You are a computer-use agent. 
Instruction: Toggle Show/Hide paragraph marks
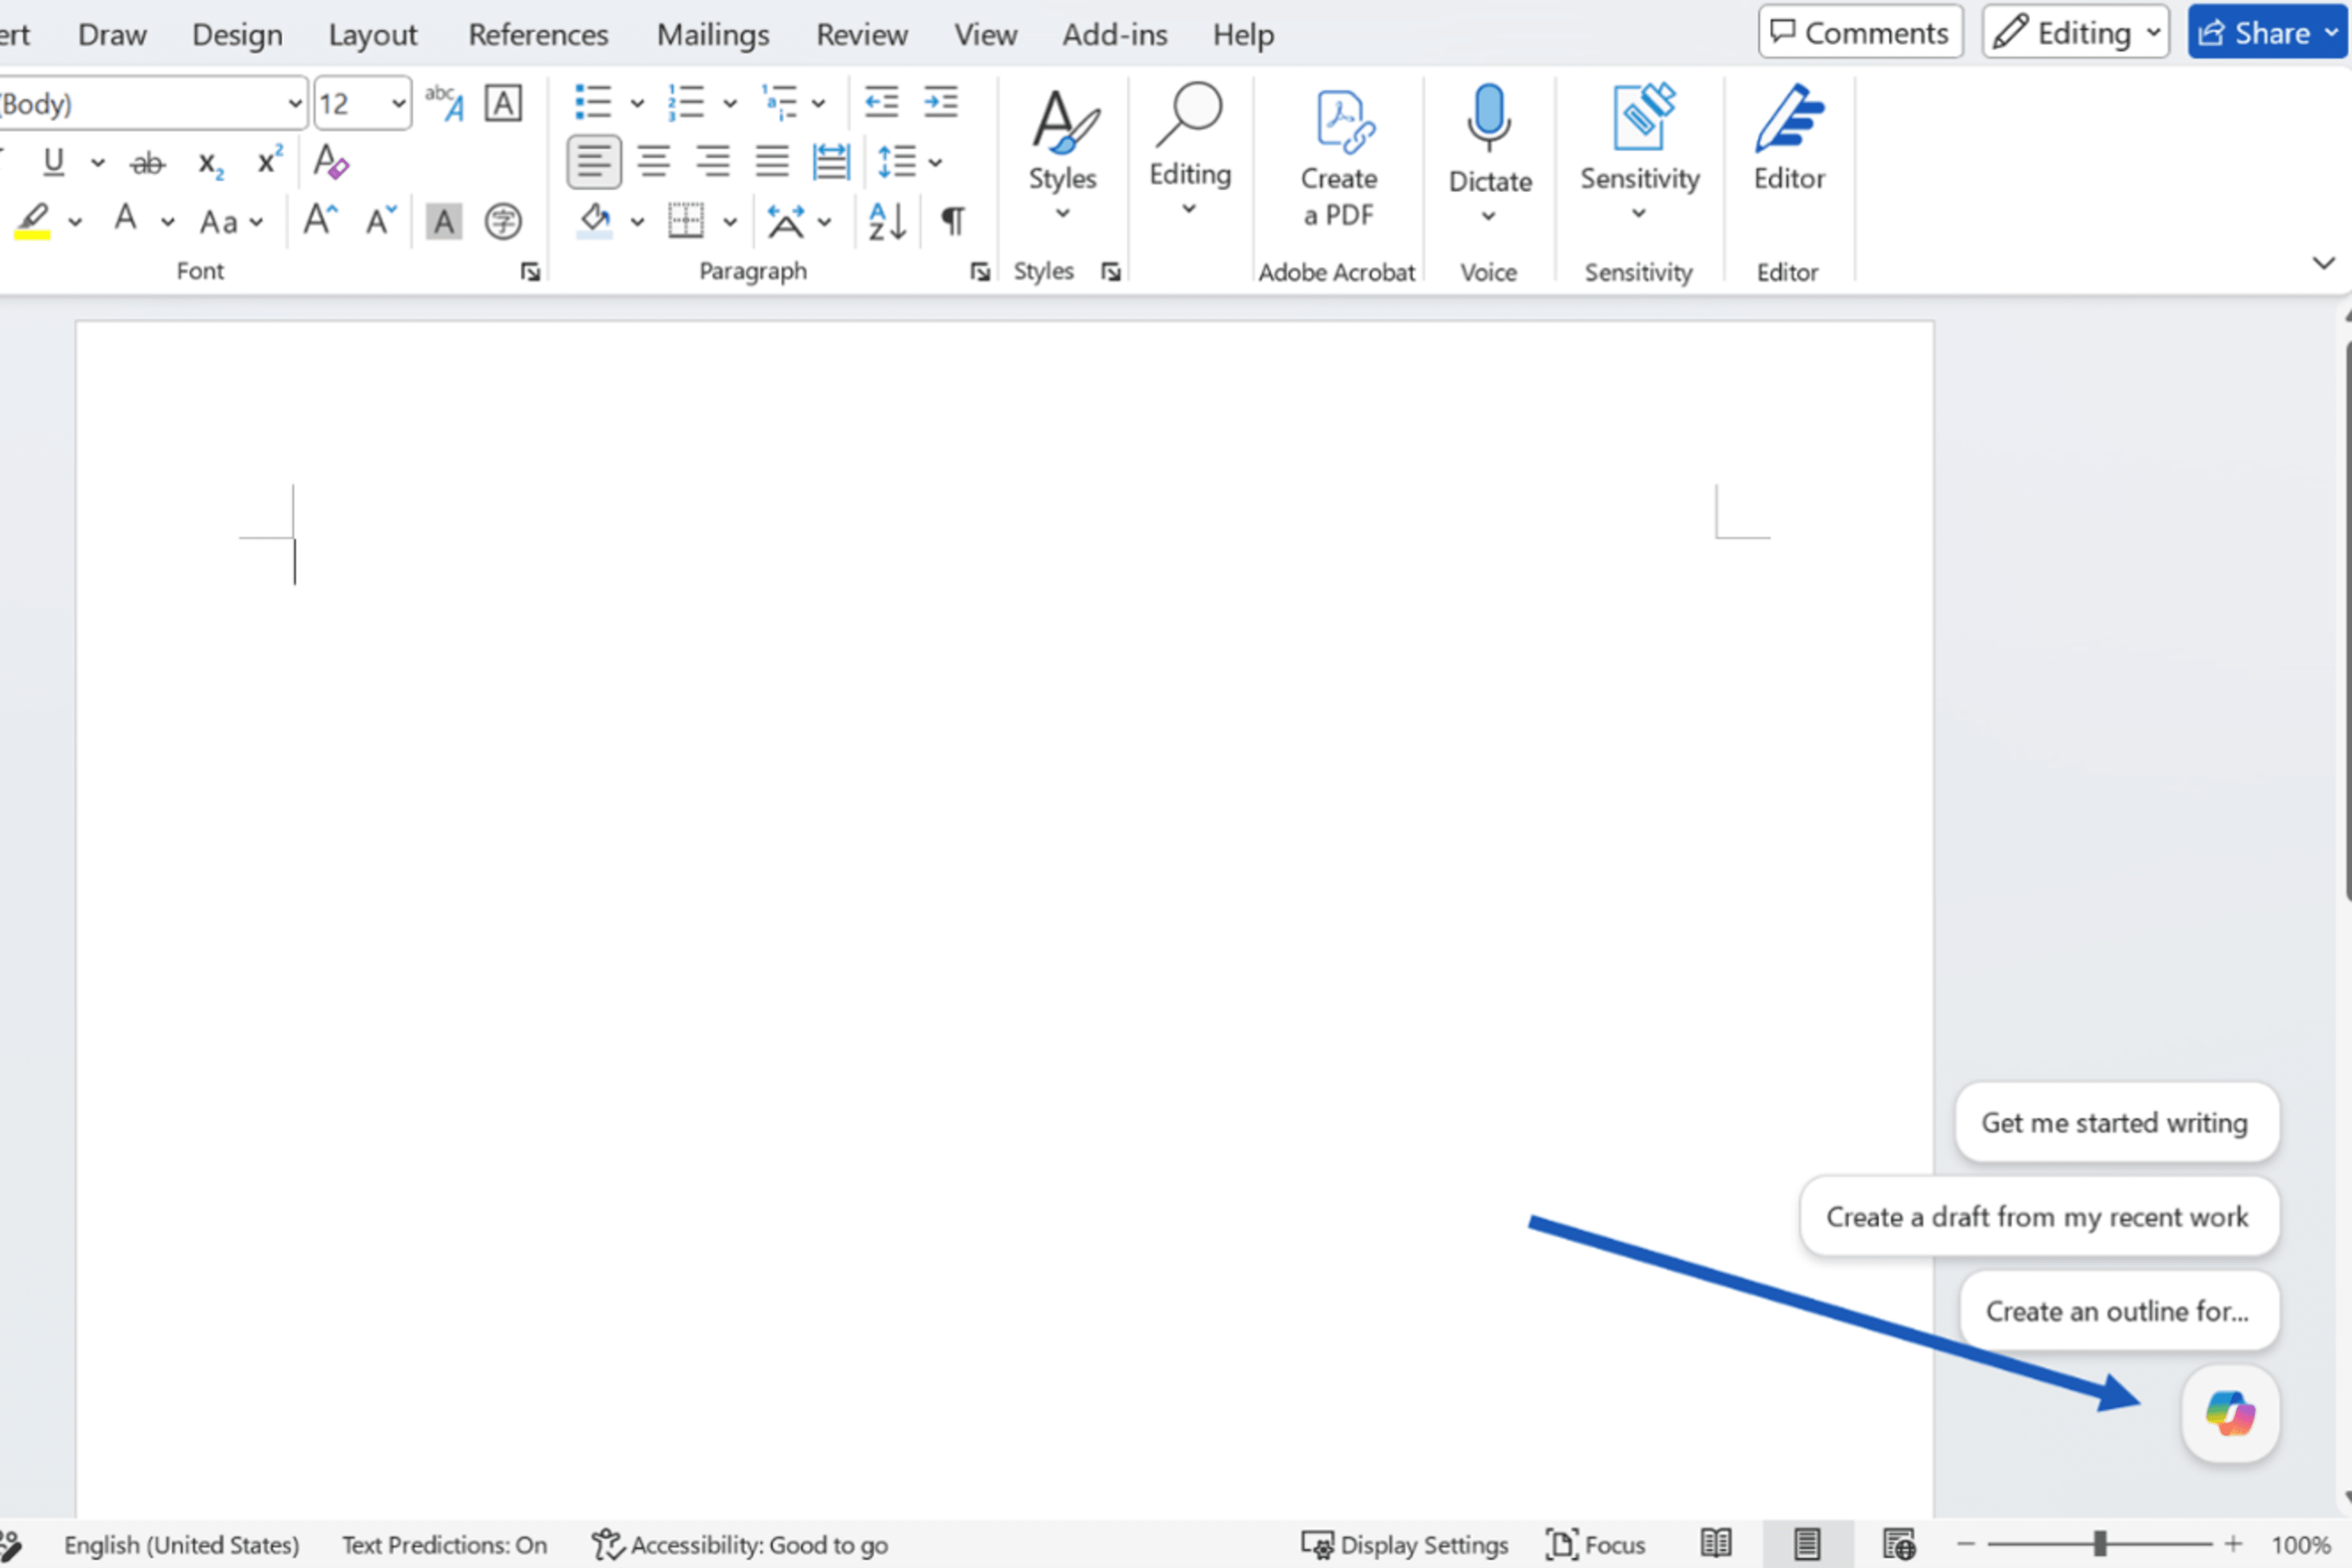click(x=952, y=221)
